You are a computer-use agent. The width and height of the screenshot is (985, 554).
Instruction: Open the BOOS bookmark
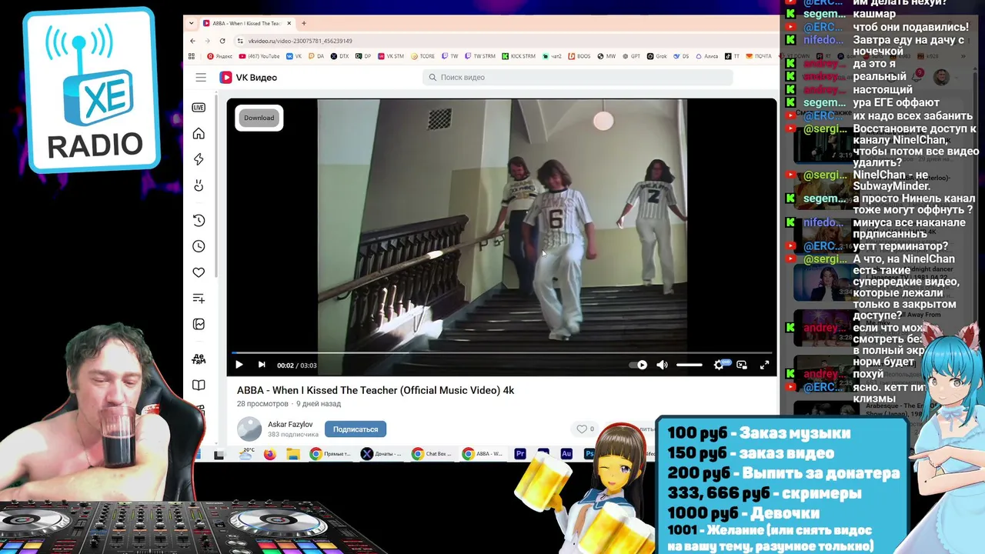(x=579, y=56)
